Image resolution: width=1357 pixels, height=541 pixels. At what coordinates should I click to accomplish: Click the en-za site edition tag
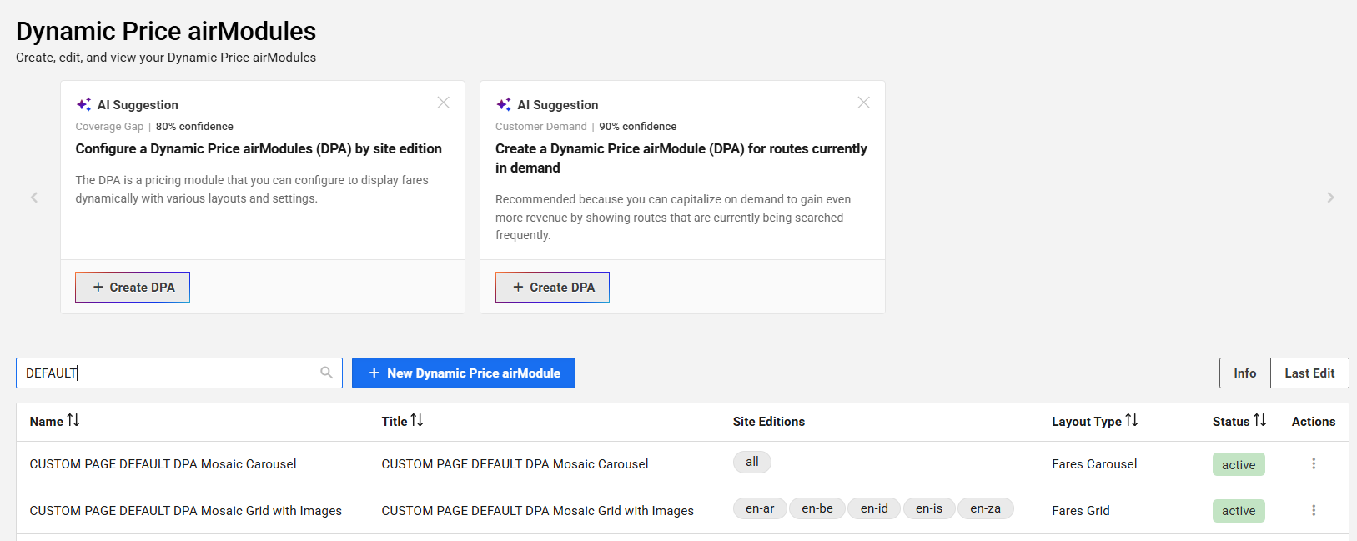986,508
